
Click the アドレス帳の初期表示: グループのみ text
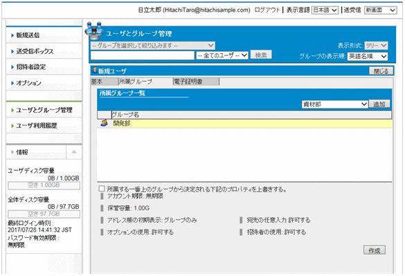coord(152,220)
